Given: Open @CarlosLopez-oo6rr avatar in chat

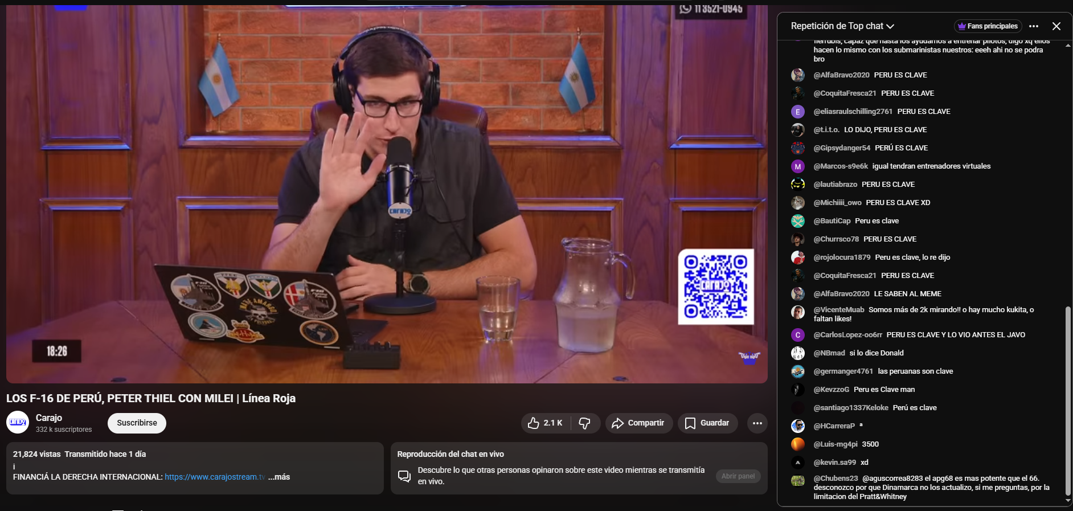Looking at the screenshot, I should pos(798,335).
